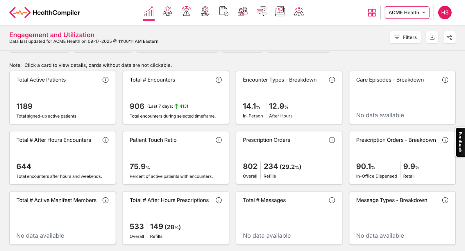Viewport: 465px width, 251px height.
Task: Open the grid apps launcher icon
Action: [372, 13]
